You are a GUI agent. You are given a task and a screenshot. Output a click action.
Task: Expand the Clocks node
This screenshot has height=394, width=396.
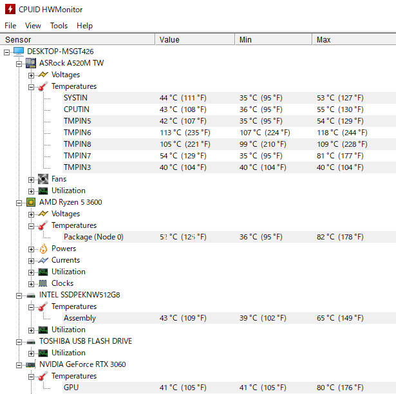pyautogui.click(x=31, y=284)
